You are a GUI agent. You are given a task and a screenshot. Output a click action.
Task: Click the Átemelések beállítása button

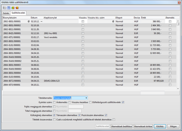(122, 126)
